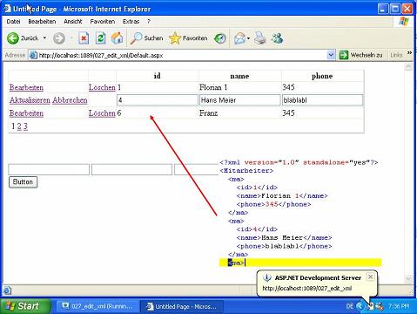Click the Print printer icon
The width and height of the screenshot is (417, 314).
point(260,38)
